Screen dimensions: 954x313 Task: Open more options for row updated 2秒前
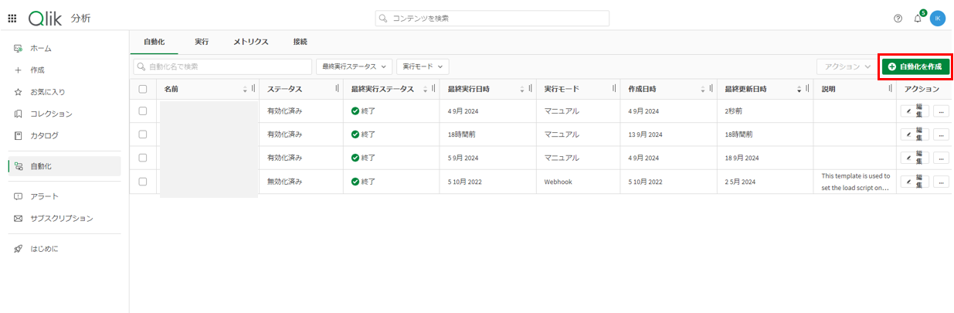[x=941, y=111]
